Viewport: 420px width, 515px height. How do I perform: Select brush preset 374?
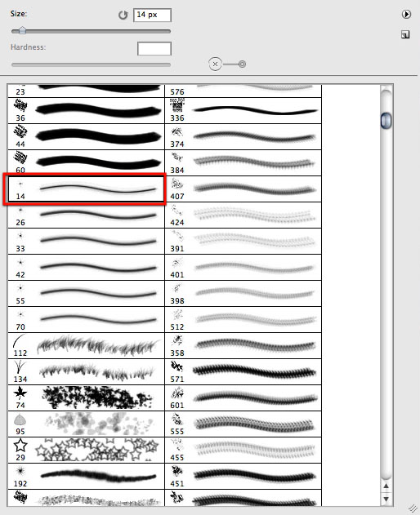[243, 136]
